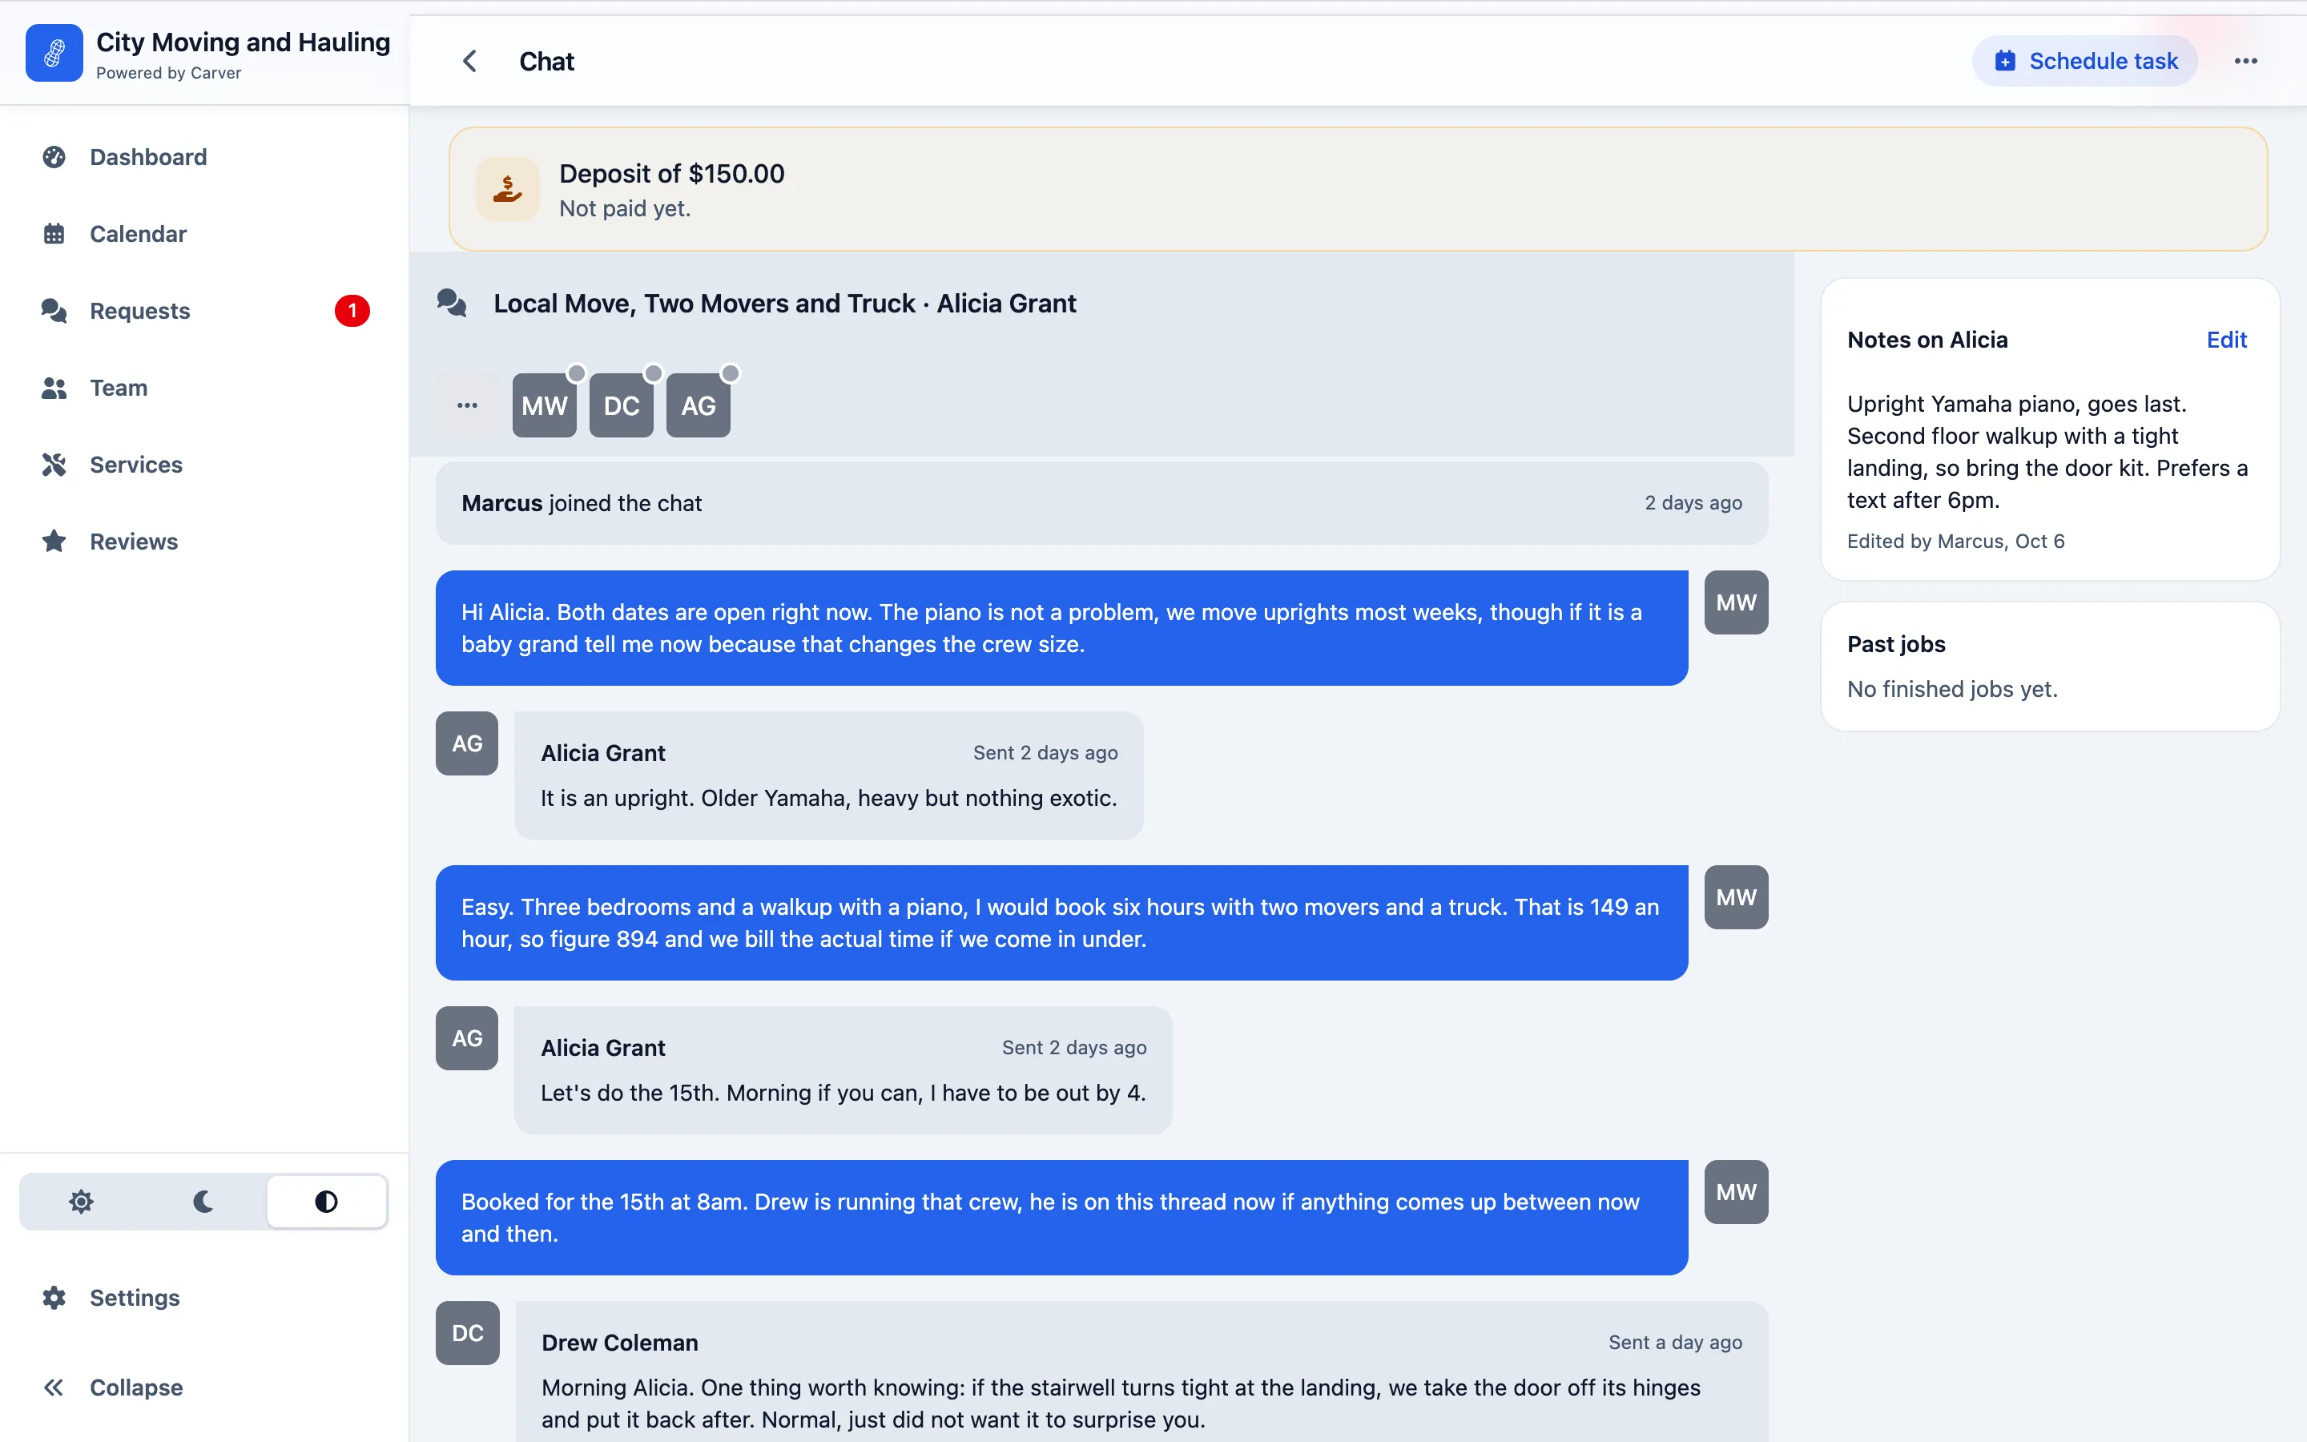
Task: Click the red Requests notification badge
Action: [x=352, y=311]
